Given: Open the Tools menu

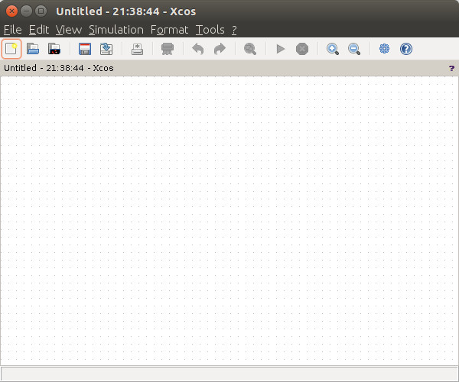Looking at the screenshot, I should tap(210, 30).
